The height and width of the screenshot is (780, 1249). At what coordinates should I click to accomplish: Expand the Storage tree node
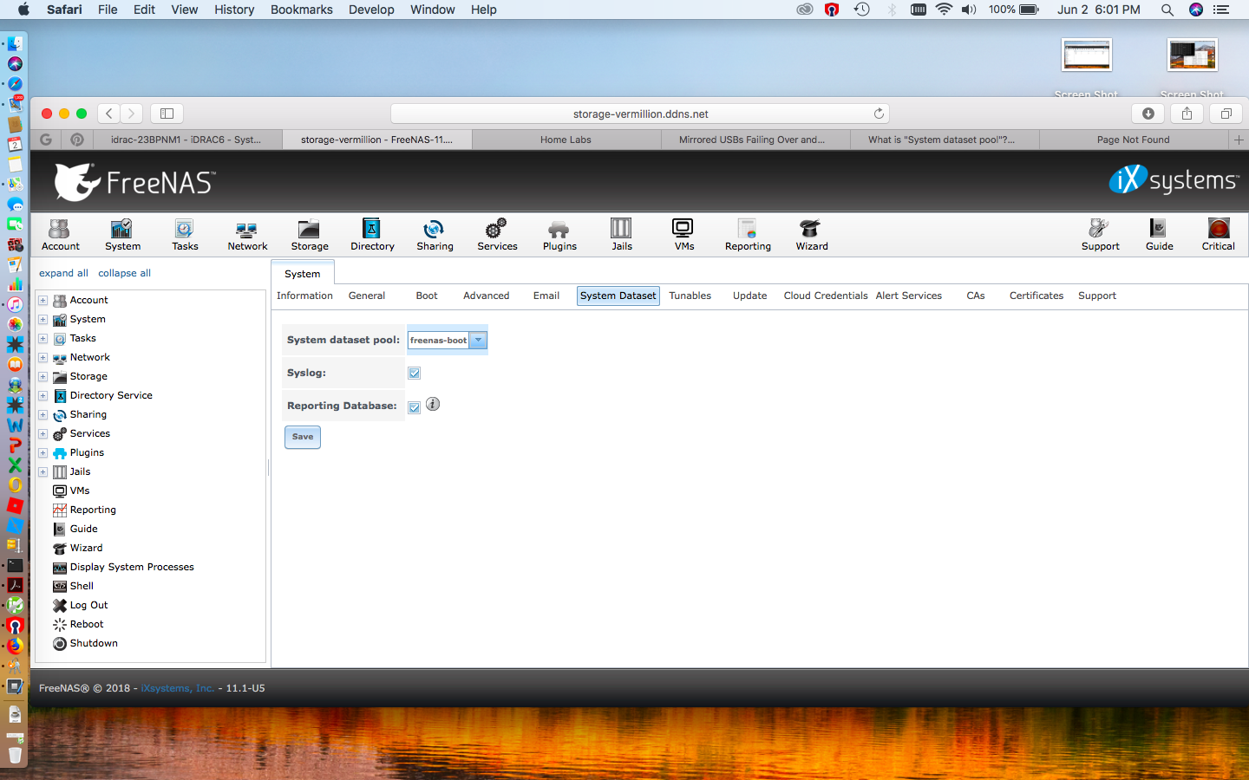43,376
